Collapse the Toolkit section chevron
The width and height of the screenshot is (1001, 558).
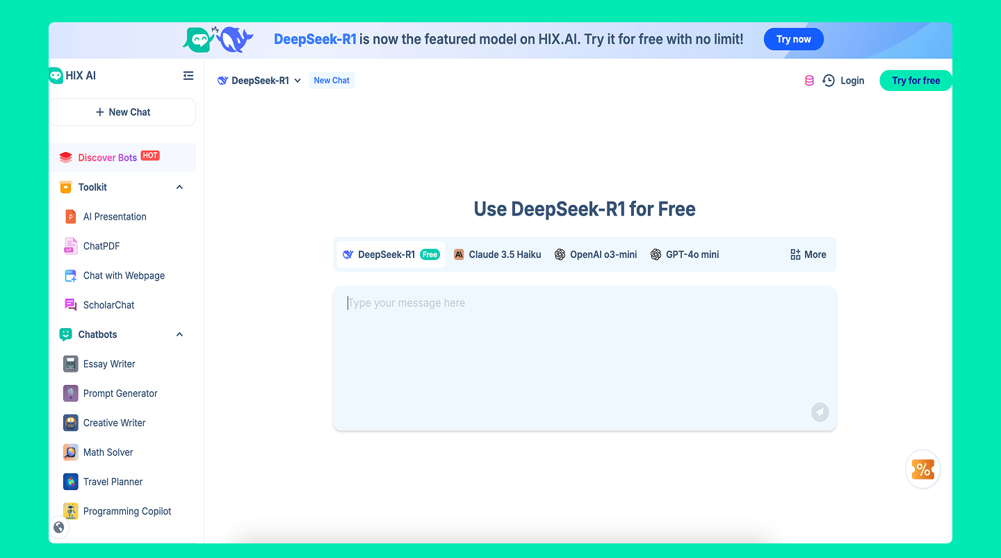[179, 188]
